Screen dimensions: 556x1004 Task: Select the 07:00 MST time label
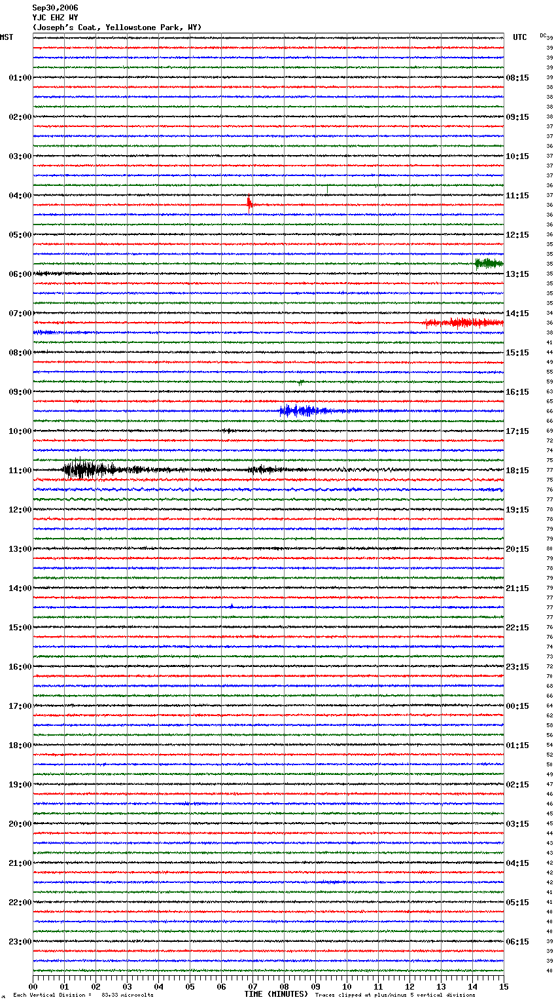click(x=20, y=314)
